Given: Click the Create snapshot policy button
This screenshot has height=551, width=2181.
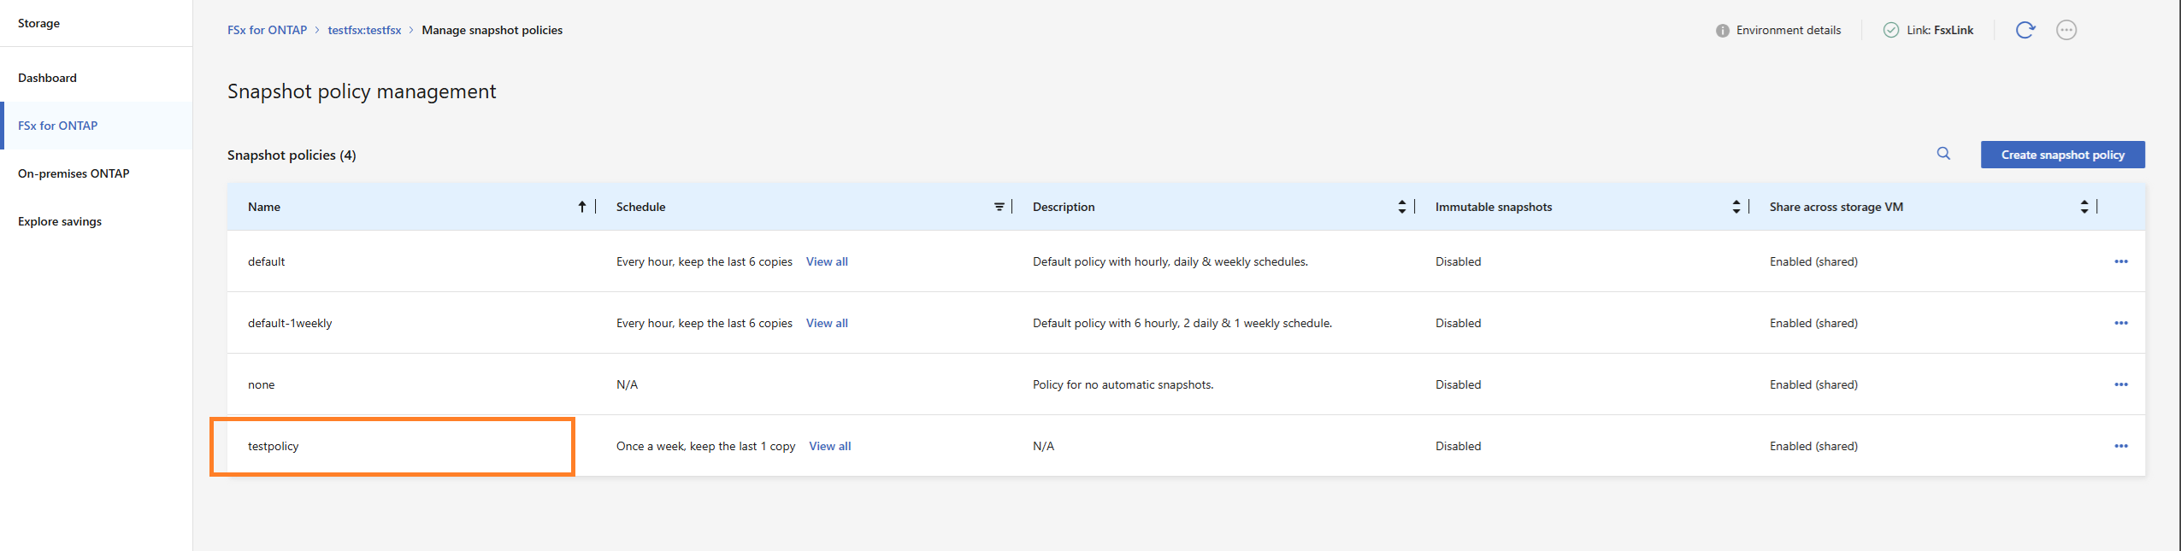Looking at the screenshot, I should point(2062,155).
